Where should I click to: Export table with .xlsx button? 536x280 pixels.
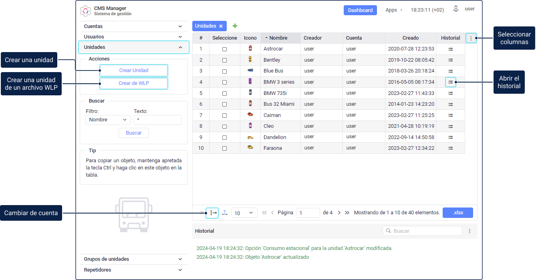click(x=457, y=213)
